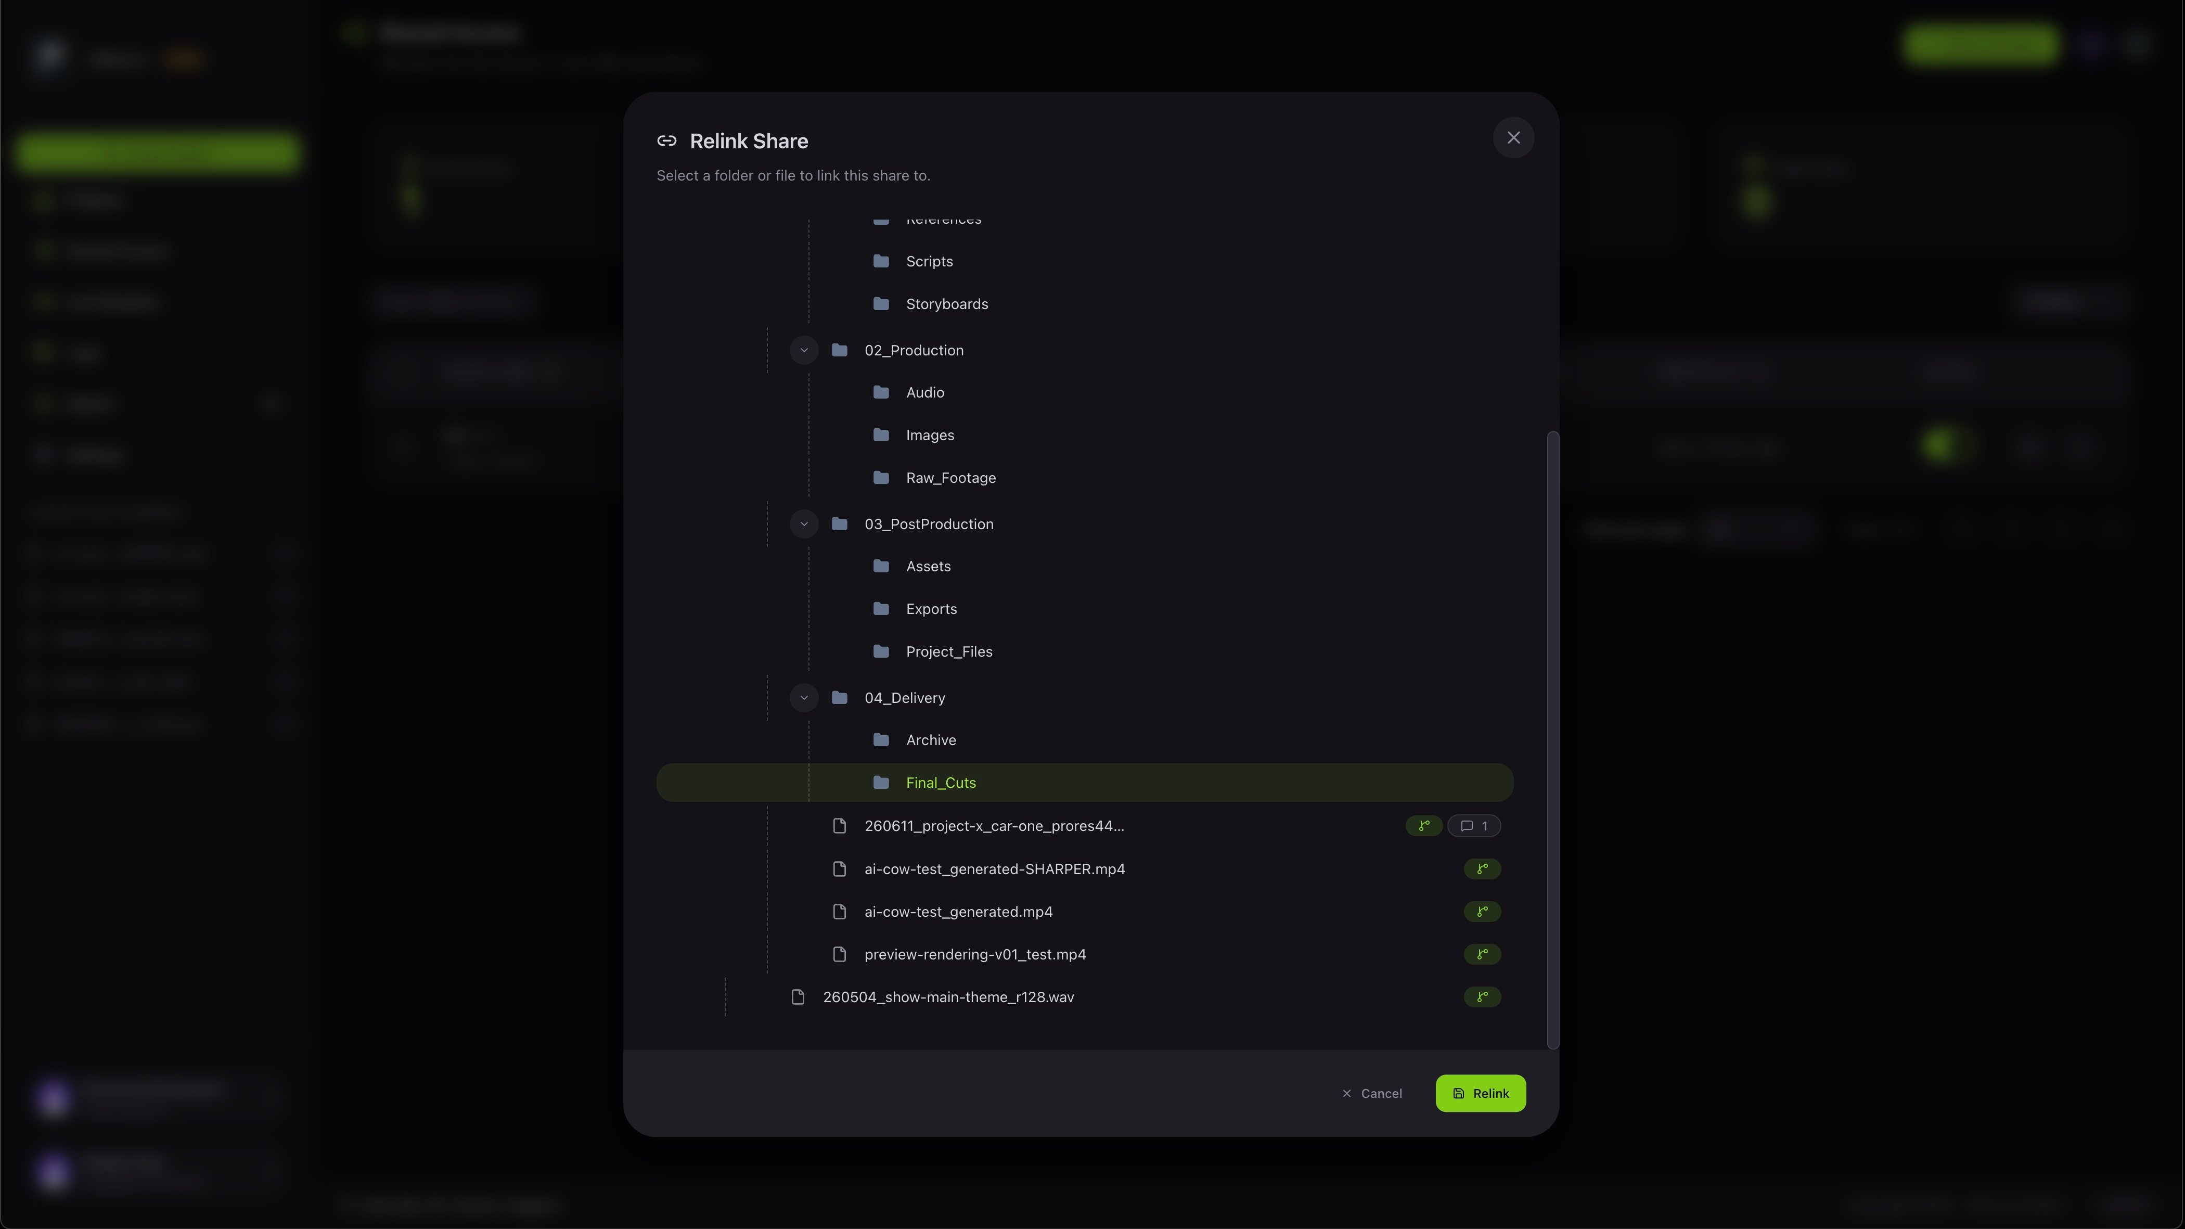
Task: Select the 03_PostProduction folder label
Action: (x=929, y=524)
